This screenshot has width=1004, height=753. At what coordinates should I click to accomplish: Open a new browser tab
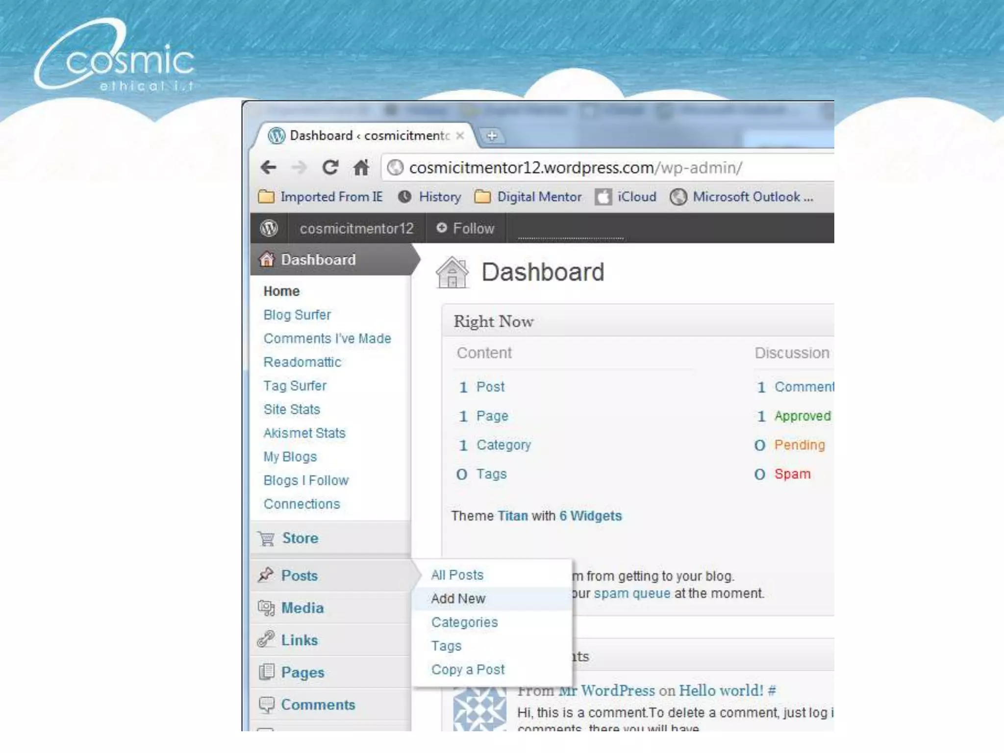(x=492, y=136)
